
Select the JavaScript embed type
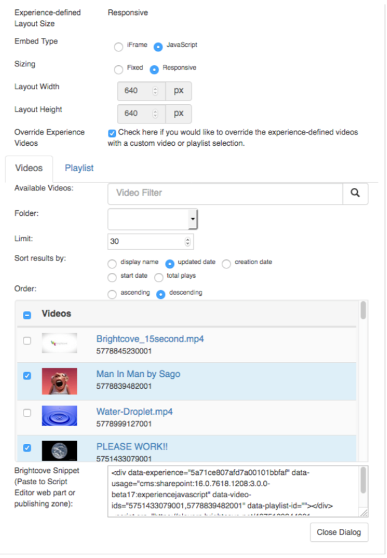point(158,46)
